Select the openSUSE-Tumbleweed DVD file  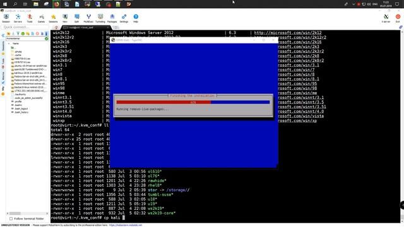pyautogui.click(x=29, y=69)
